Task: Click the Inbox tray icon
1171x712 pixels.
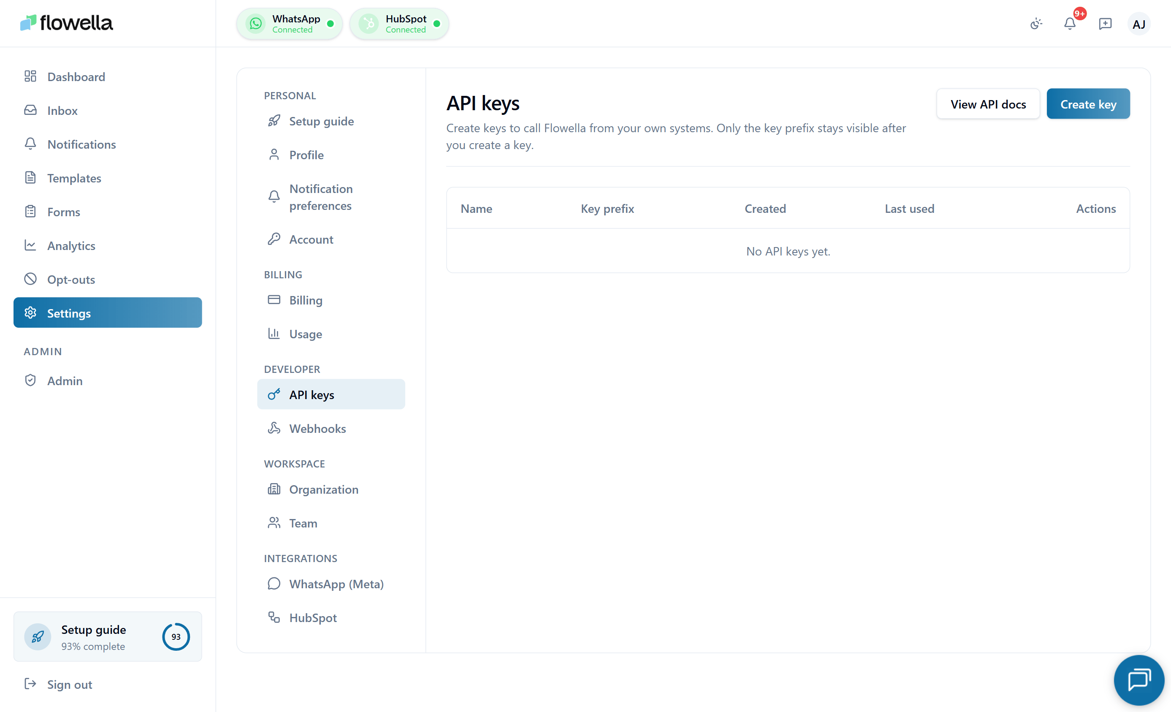Action: 30,110
